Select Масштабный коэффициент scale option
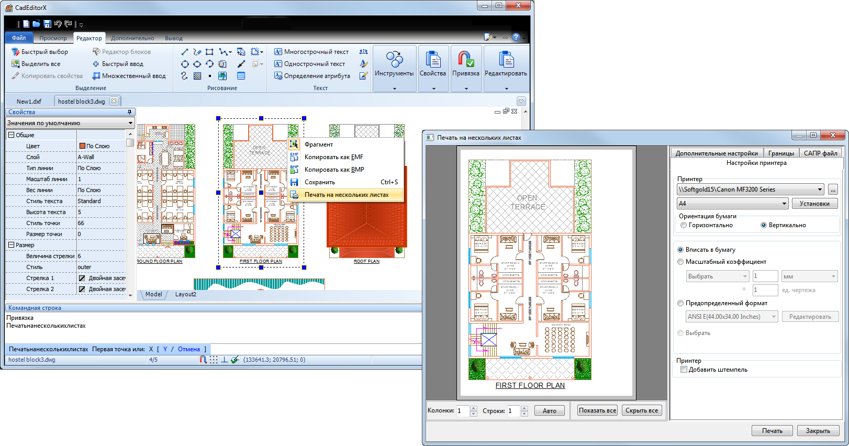Screen dimensions: 849x446 pos(680,262)
